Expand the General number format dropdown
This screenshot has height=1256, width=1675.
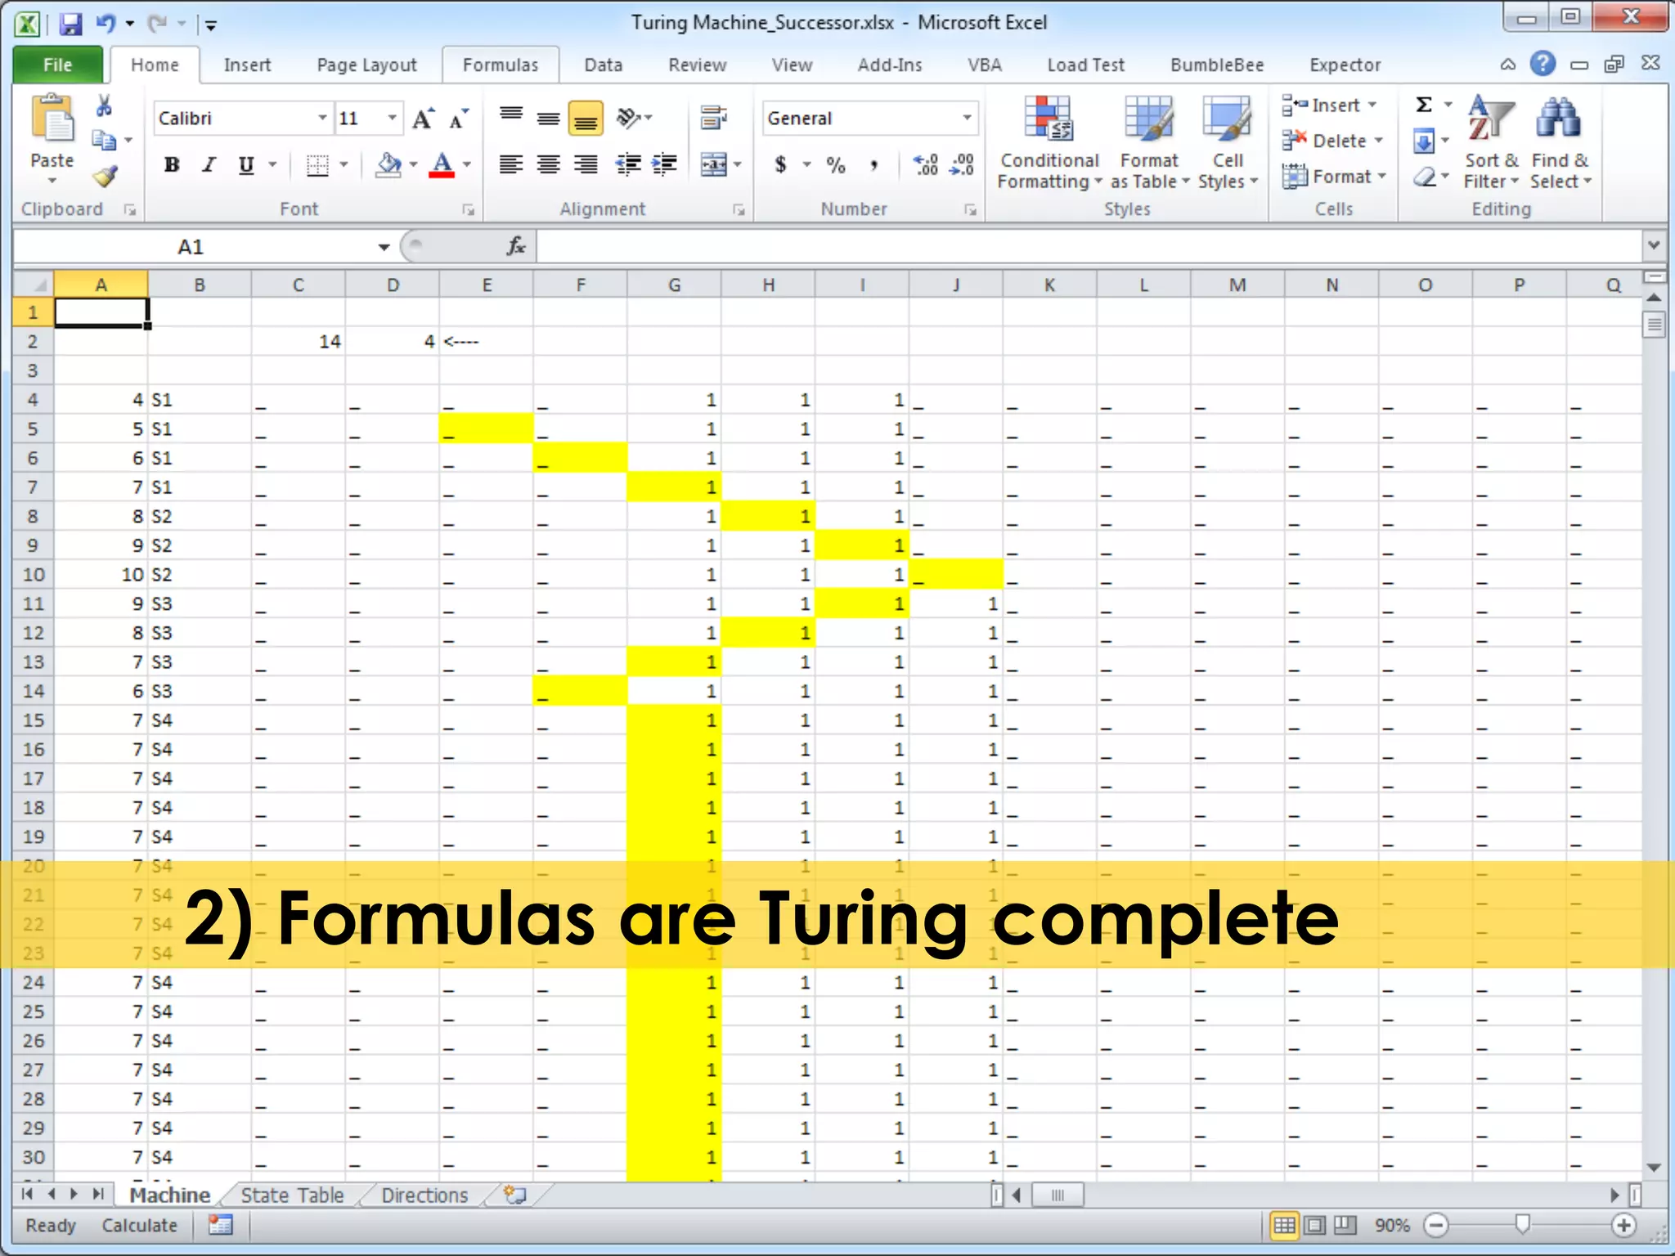(967, 119)
